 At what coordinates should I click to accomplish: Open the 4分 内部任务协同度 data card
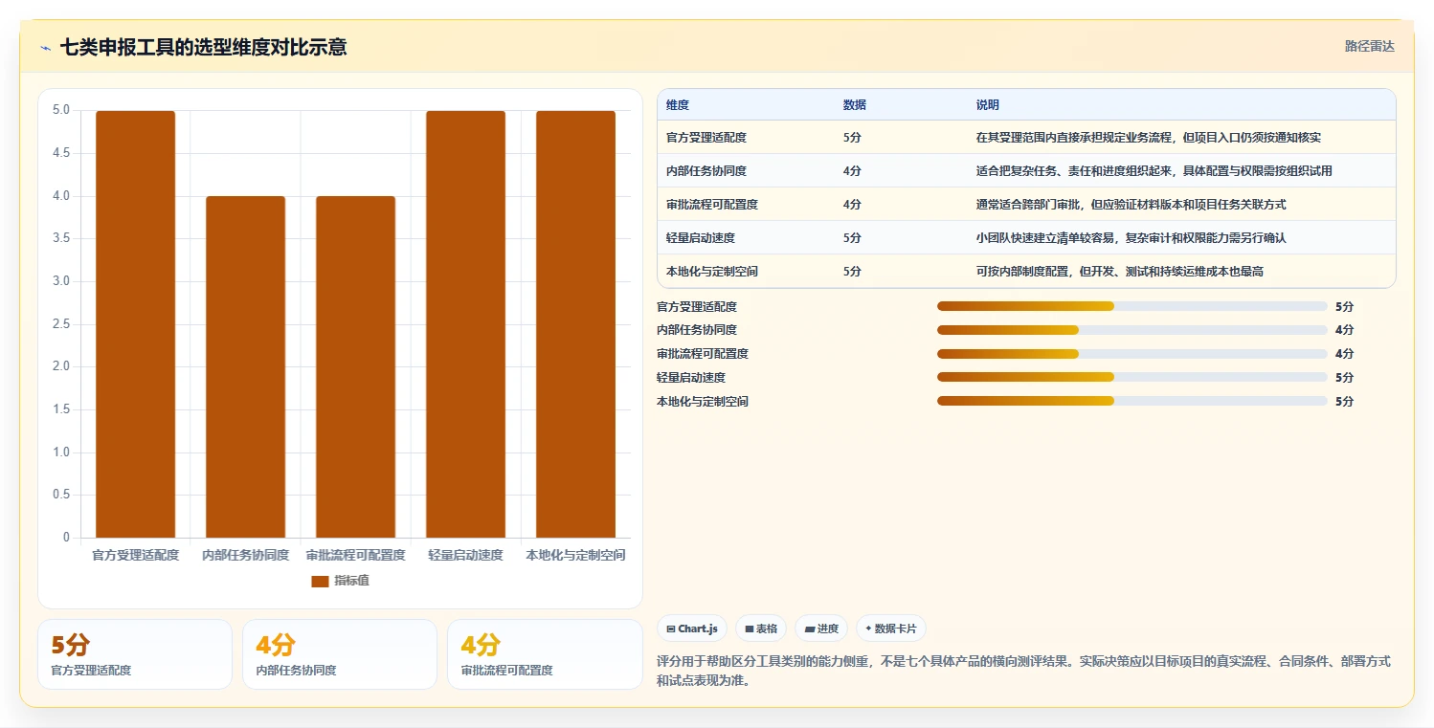click(x=340, y=654)
